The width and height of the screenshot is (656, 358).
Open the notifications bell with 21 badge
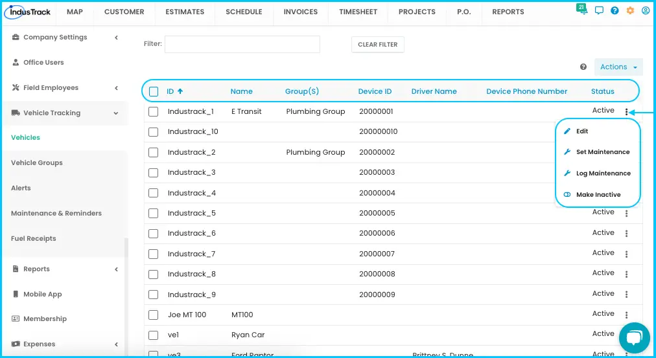pos(582,10)
